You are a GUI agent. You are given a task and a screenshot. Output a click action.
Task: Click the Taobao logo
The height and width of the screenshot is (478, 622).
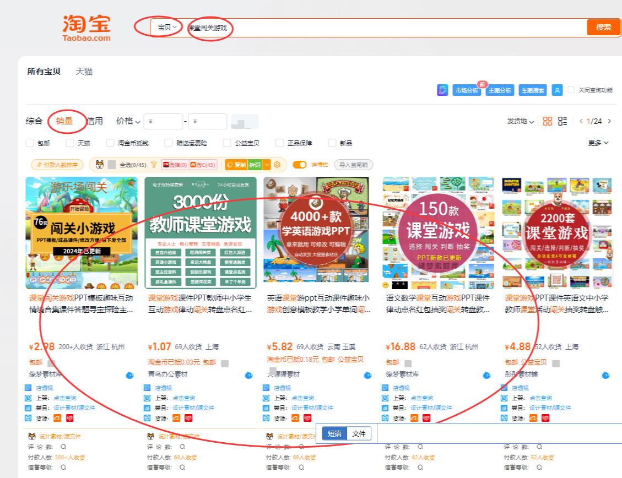point(86,27)
